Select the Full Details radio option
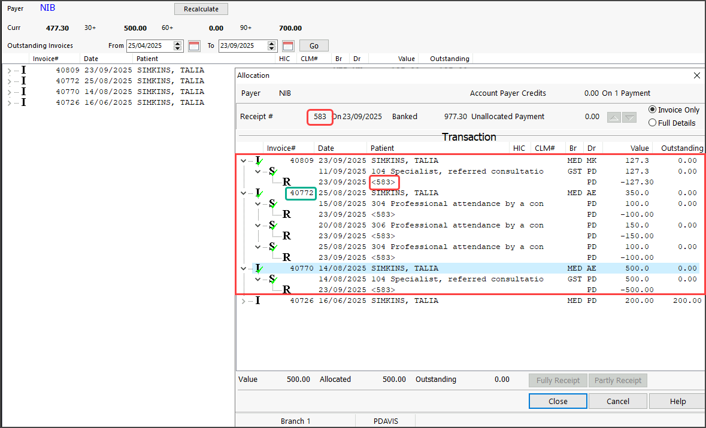Viewport: 706px width, 428px height. (652, 123)
